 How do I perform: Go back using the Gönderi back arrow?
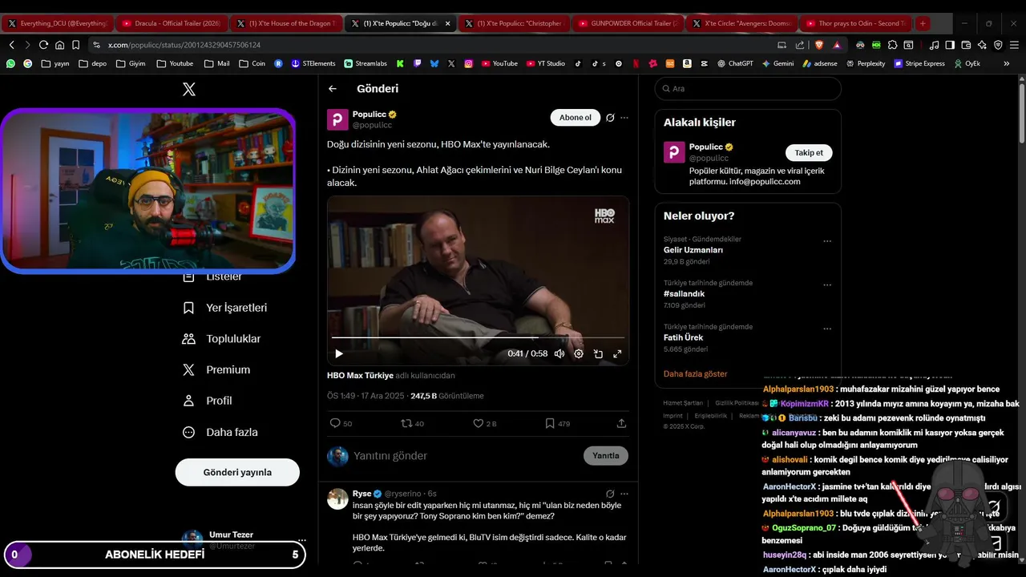point(333,89)
